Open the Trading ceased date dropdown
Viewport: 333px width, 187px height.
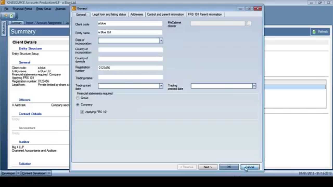(254, 86)
